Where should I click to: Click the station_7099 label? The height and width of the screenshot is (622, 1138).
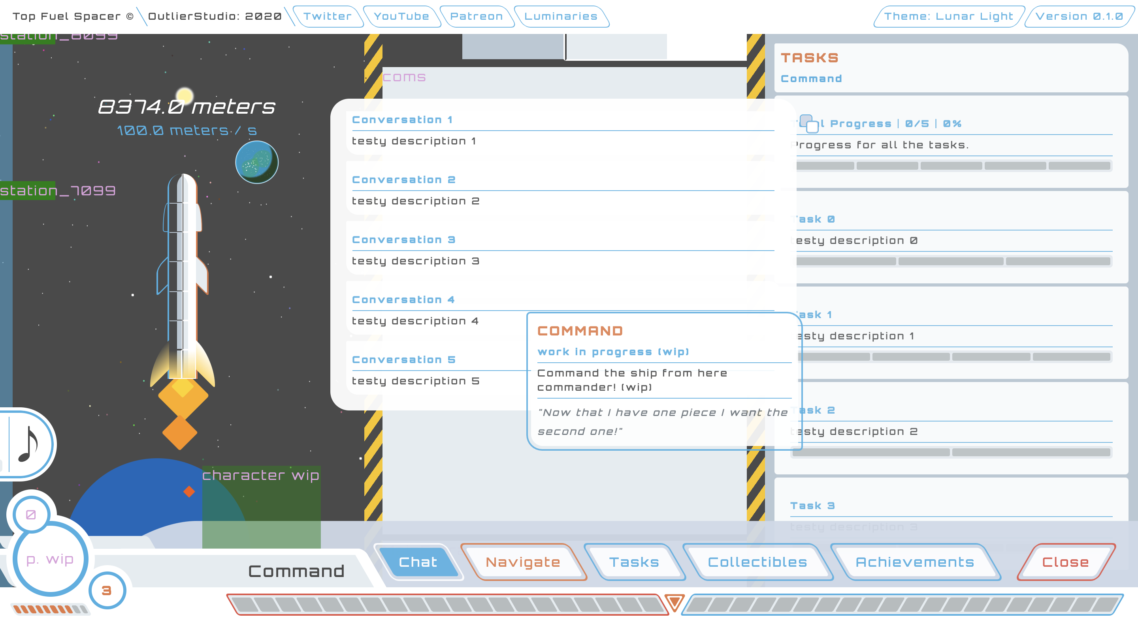tap(58, 191)
